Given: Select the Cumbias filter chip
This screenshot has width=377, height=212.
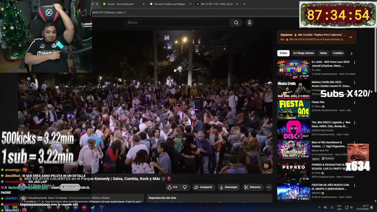Looking at the screenshot, I should pyautogui.click(x=338, y=53).
